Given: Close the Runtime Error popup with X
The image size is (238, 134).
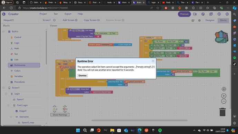Looking at the screenshot, I should point(153,61).
